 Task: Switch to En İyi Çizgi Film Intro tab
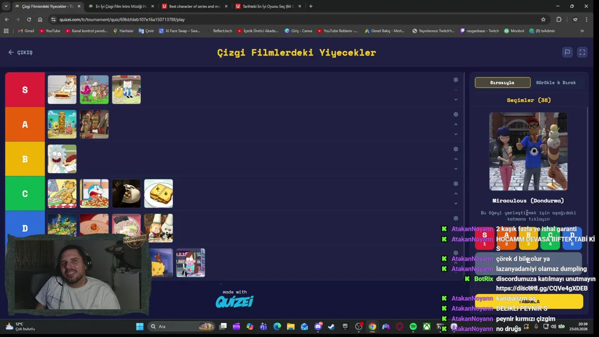click(x=120, y=6)
